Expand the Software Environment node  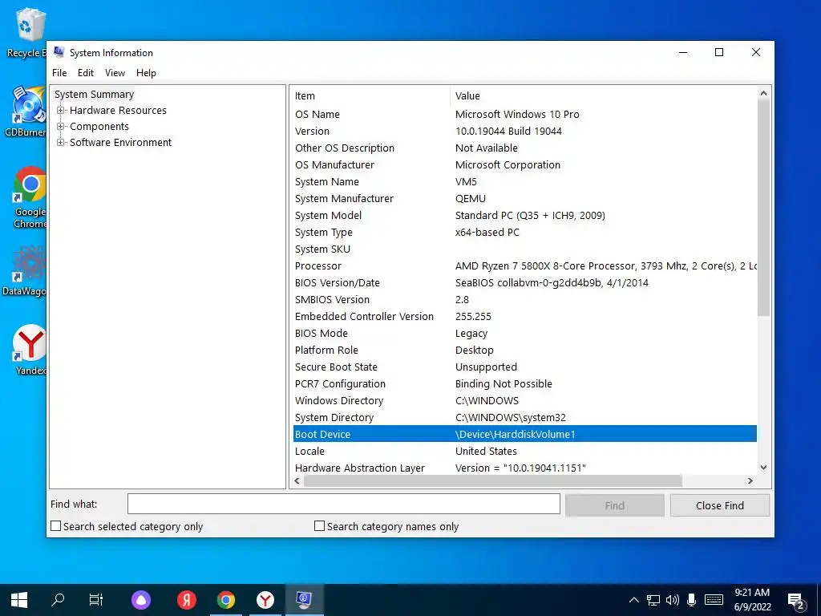[61, 143]
